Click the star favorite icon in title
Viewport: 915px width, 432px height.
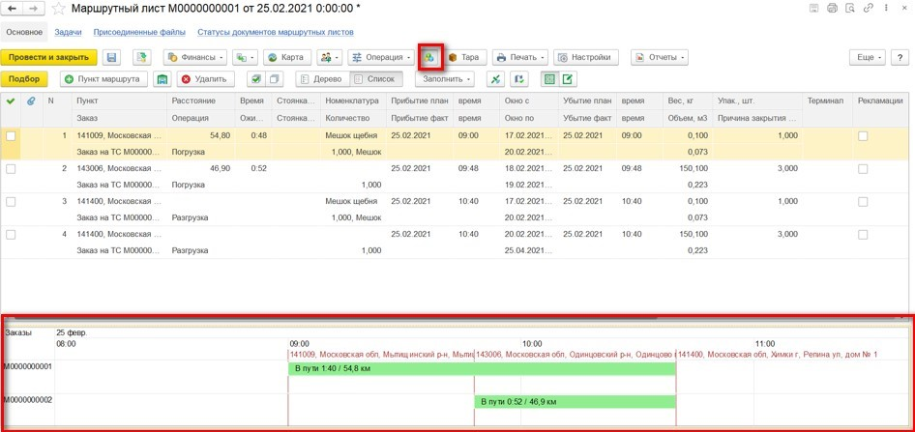click(x=58, y=10)
